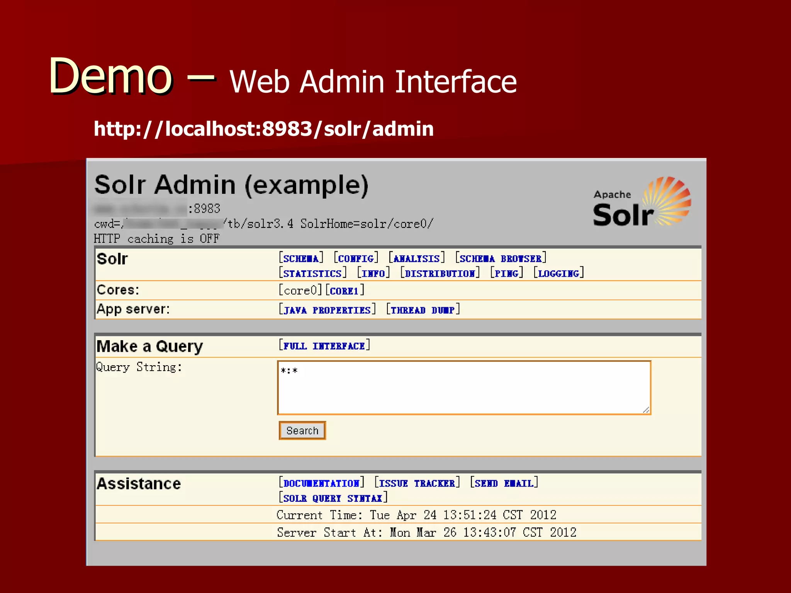Screen dimensions: 791x593
Task: Click the PING link
Action: (507, 273)
